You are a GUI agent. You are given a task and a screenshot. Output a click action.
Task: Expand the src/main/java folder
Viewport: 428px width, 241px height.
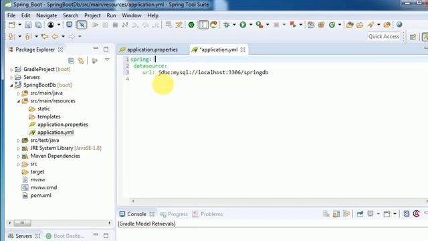click(x=18, y=94)
